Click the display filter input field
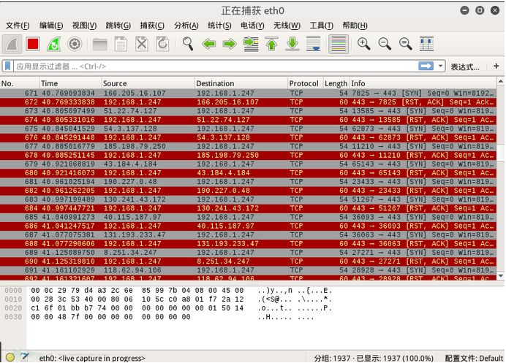The width and height of the screenshot is (506, 363). click(216, 66)
